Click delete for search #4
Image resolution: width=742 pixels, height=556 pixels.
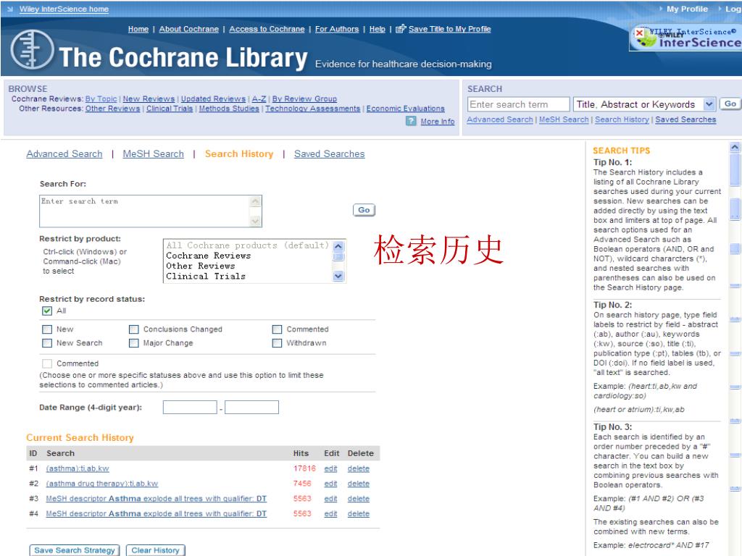(x=358, y=514)
